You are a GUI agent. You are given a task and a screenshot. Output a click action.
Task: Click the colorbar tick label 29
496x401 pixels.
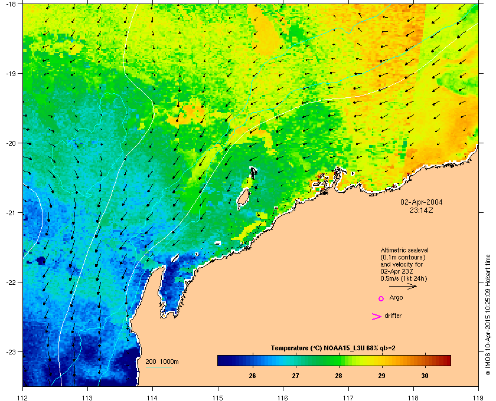pyautogui.click(x=382, y=376)
